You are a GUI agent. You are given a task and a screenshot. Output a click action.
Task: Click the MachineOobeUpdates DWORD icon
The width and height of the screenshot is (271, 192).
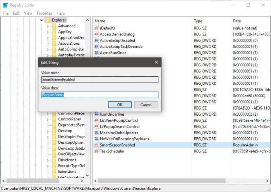click(x=97, y=133)
